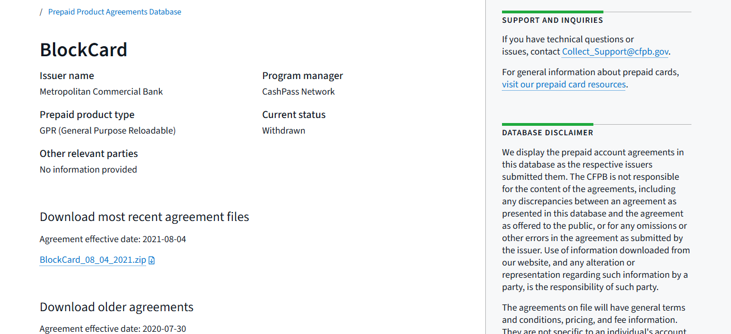731x334 pixels.
Task: Click the Download most recent agreement files heading
Action: (x=144, y=217)
